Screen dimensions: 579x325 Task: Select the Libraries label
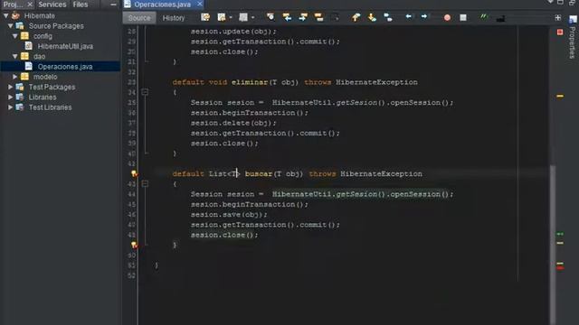43,97
